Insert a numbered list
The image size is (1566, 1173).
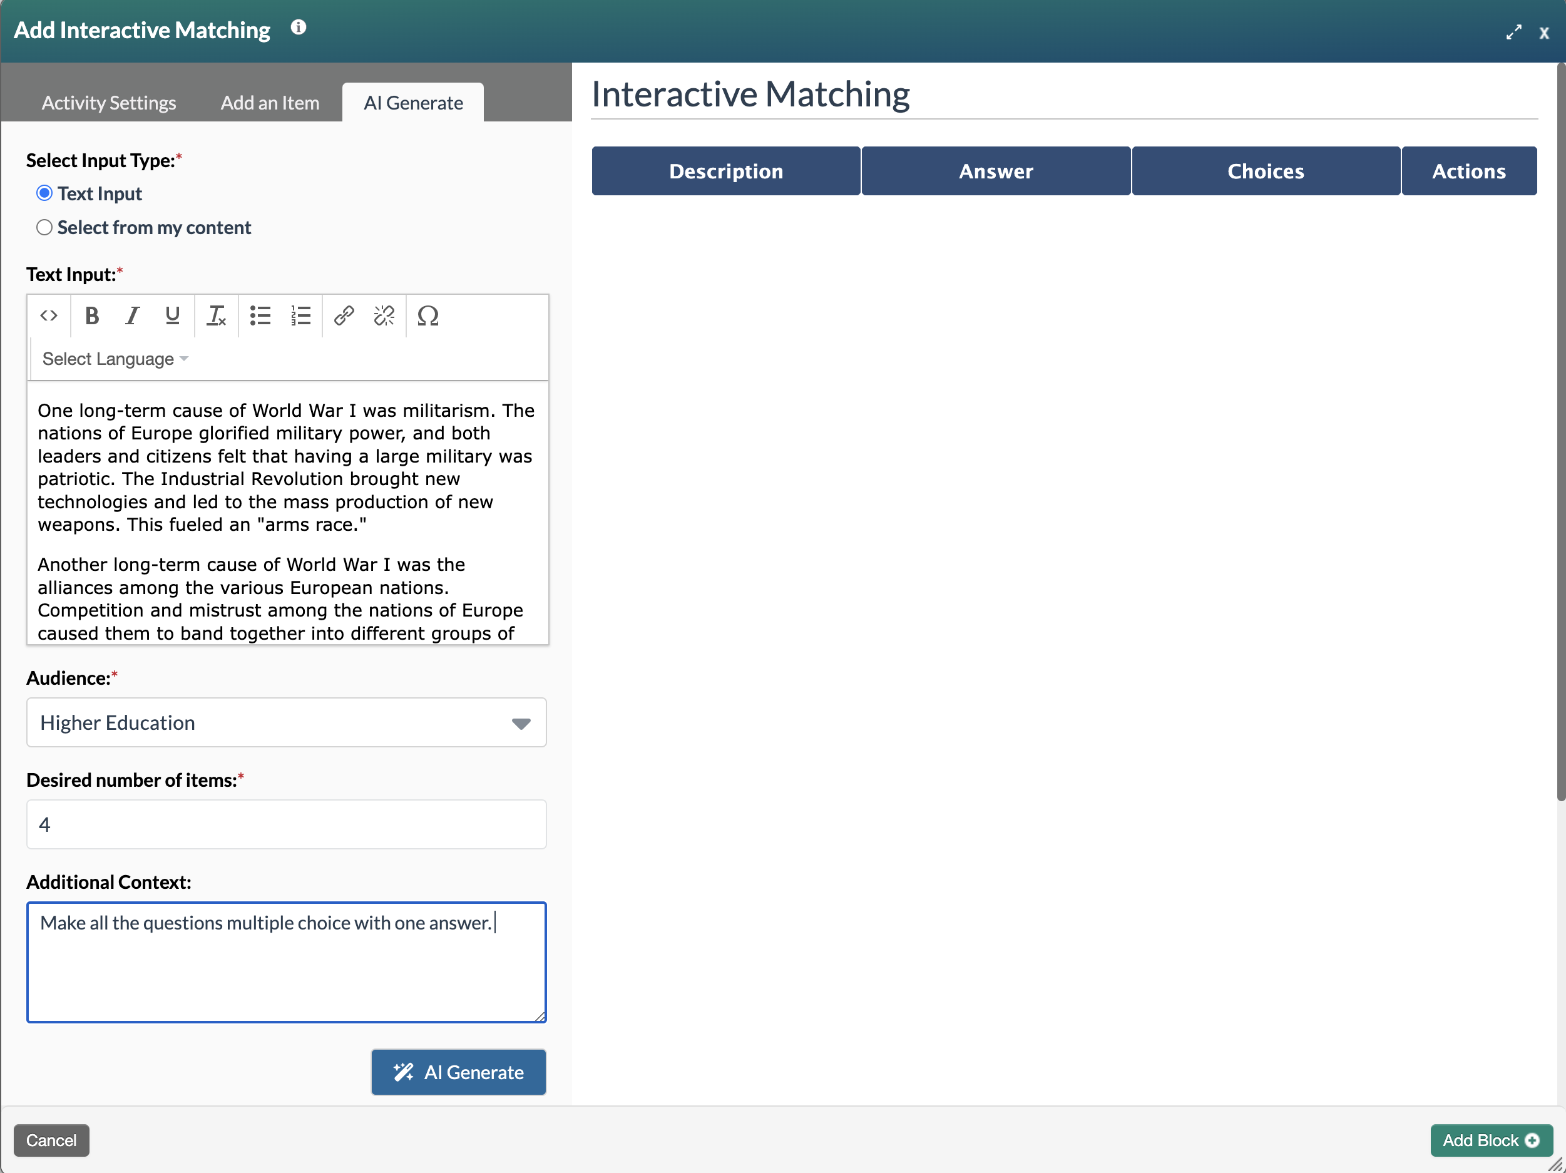300,315
